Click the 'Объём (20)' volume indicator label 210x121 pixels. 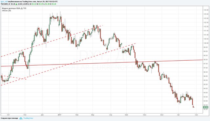[x=7, y=10]
